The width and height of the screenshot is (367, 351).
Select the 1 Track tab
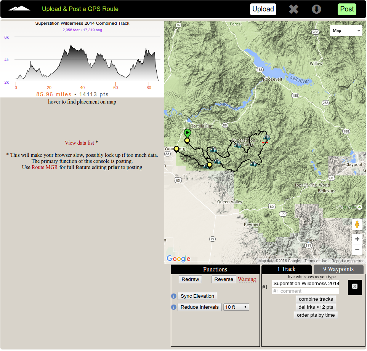(x=287, y=269)
